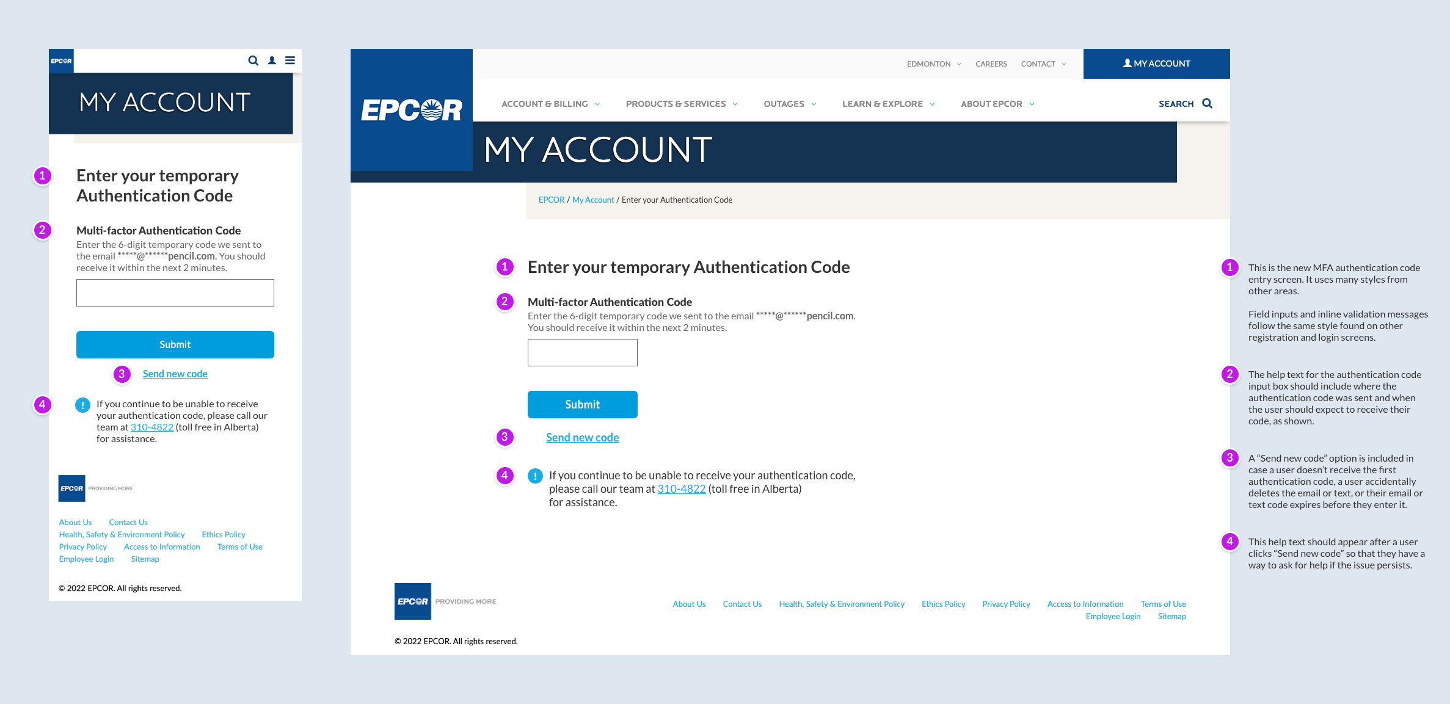Click the 310-4822 phone link on desktop

coord(682,488)
